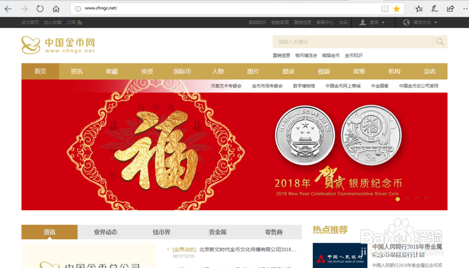Open the People's Bank of China thumbnail

coord(340,255)
